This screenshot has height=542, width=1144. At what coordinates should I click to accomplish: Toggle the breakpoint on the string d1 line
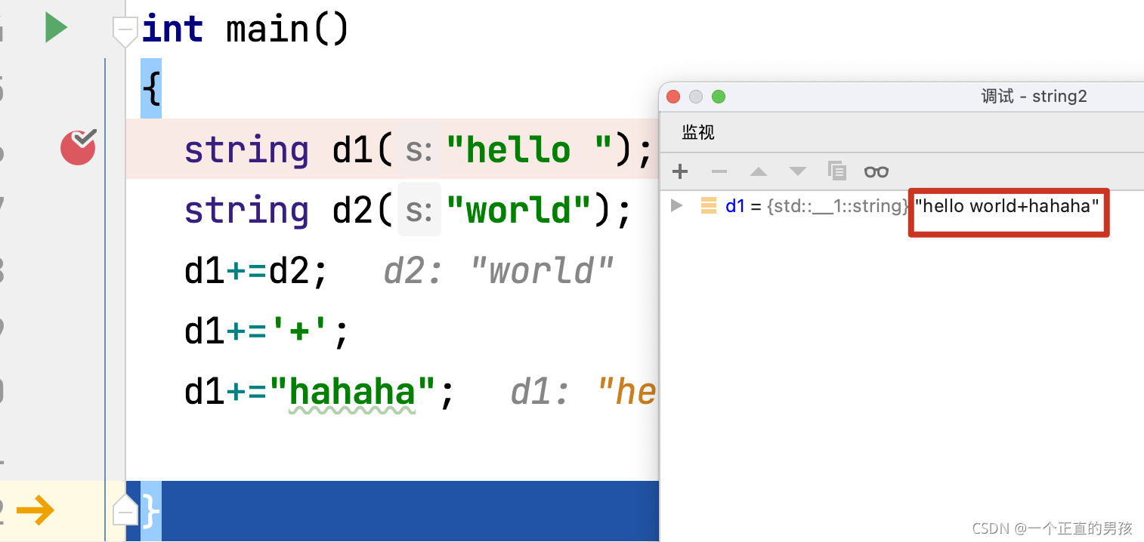pos(79,147)
